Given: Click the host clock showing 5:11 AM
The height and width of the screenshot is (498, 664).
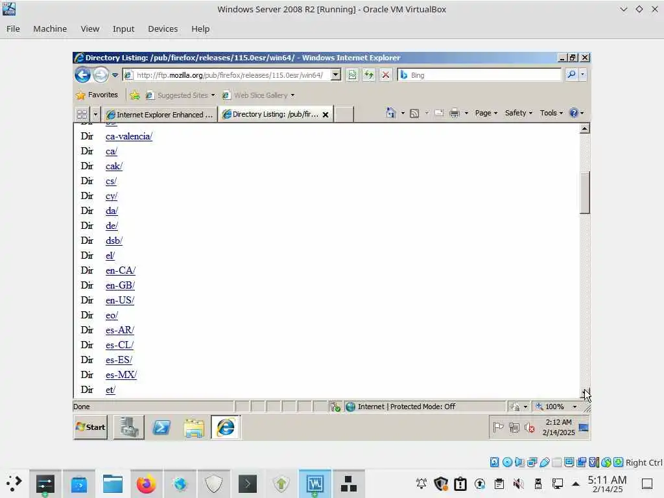Looking at the screenshot, I should [607, 480].
